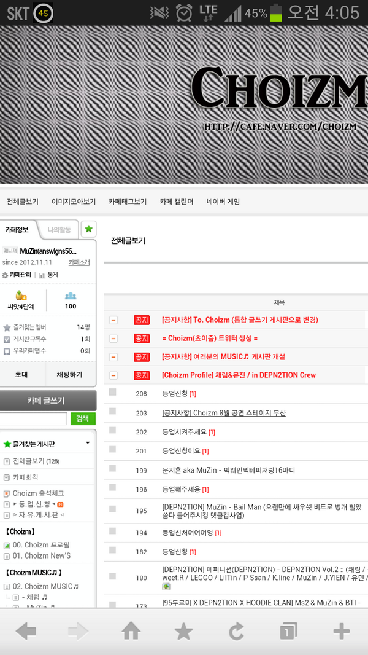Click the 채팅하기 chat button
Screen dimensions: 368x655
[x=69, y=375]
